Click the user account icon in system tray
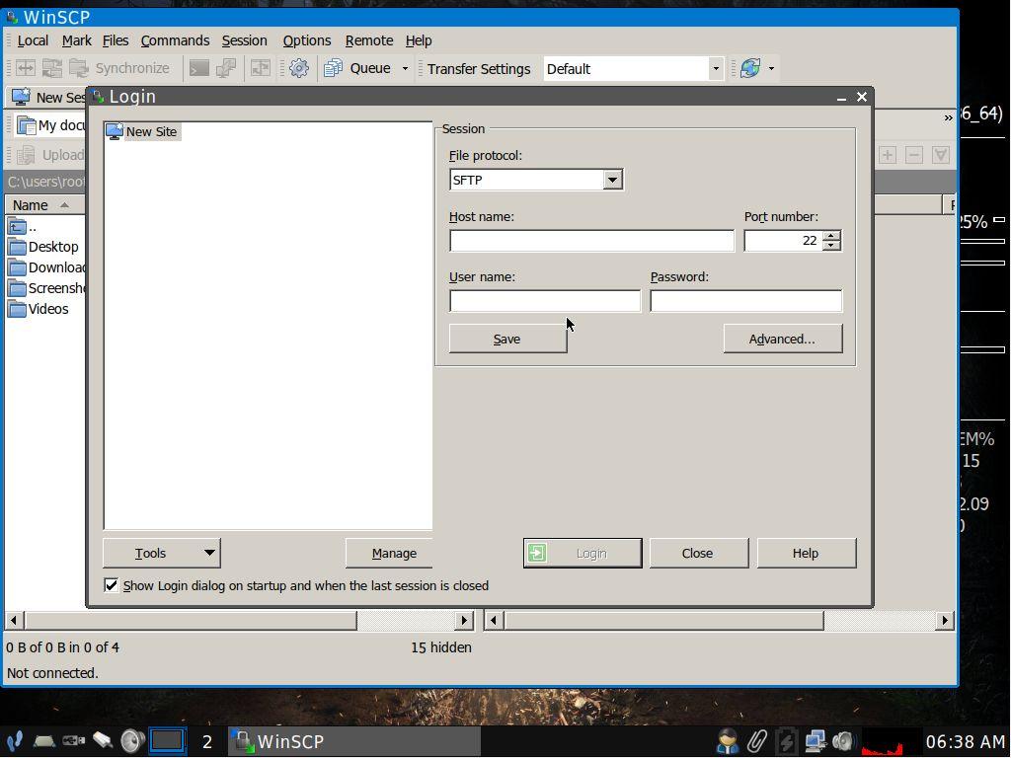1011x758 pixels. pyautogui.click(x=728, y=741)
